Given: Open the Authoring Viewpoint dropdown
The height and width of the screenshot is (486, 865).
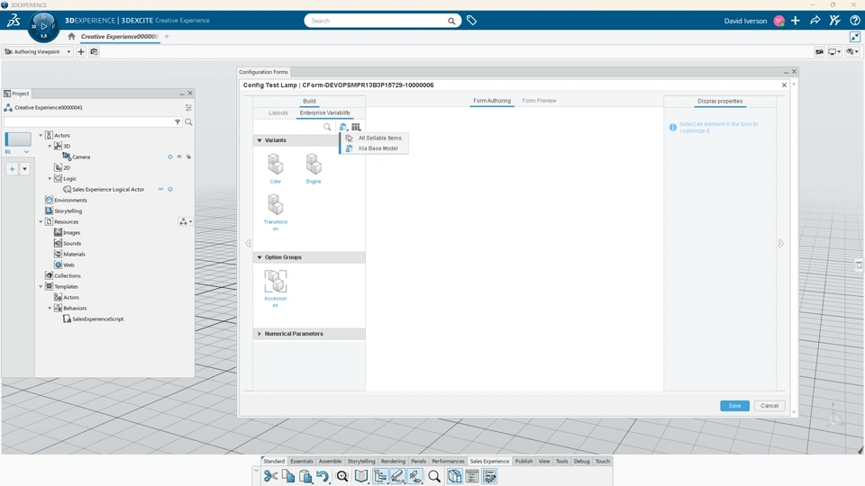Looking at the screenshot, I should 38,52.
